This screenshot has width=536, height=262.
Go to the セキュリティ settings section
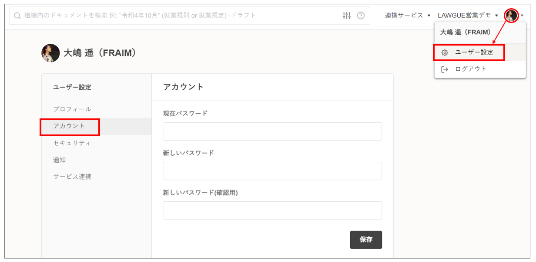point(72,143)
